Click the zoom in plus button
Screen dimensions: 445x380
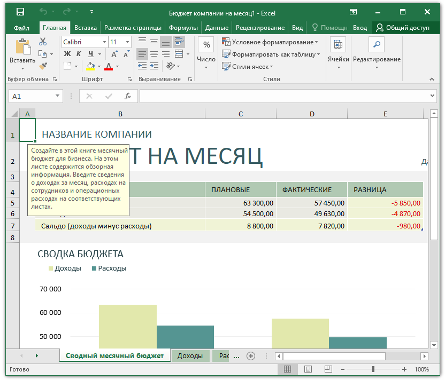point(404,369)
